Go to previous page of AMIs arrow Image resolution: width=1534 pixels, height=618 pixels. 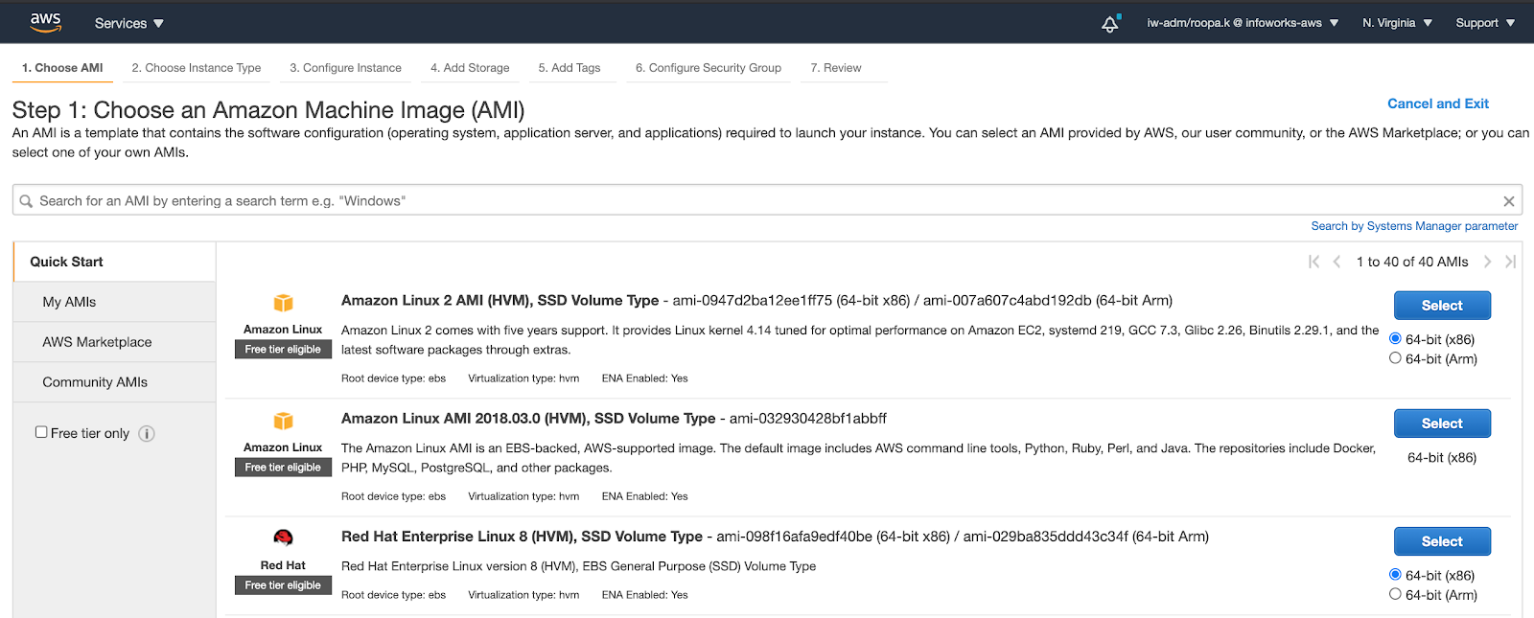click(x=1336, y=262)
